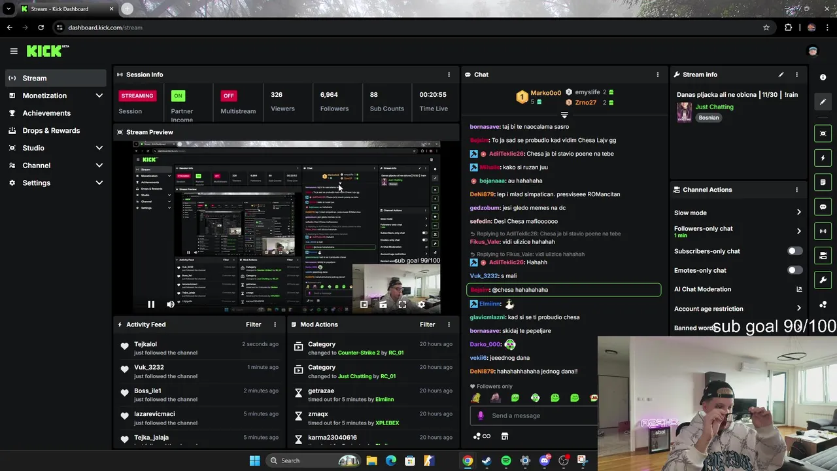
Task: Click the Just Chatting category link in Stream info
Action: [x=714, y=107]
